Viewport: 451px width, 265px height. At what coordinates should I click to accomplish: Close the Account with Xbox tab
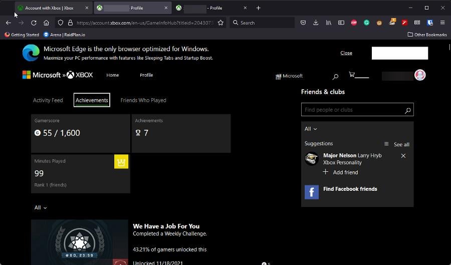(87, 8)
